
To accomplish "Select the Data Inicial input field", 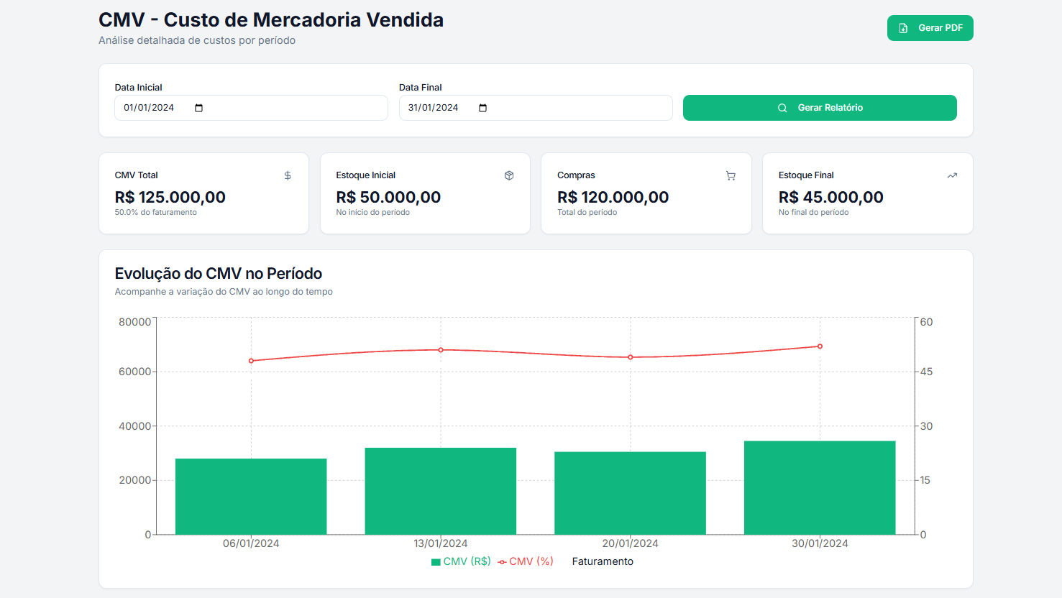I will [151, 107].
